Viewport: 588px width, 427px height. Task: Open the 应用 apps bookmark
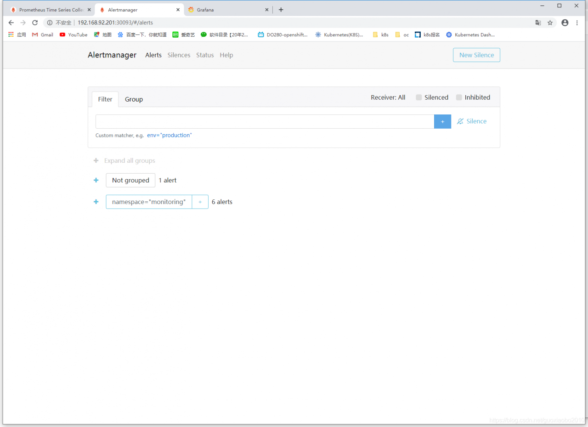(x=17, y=34)
